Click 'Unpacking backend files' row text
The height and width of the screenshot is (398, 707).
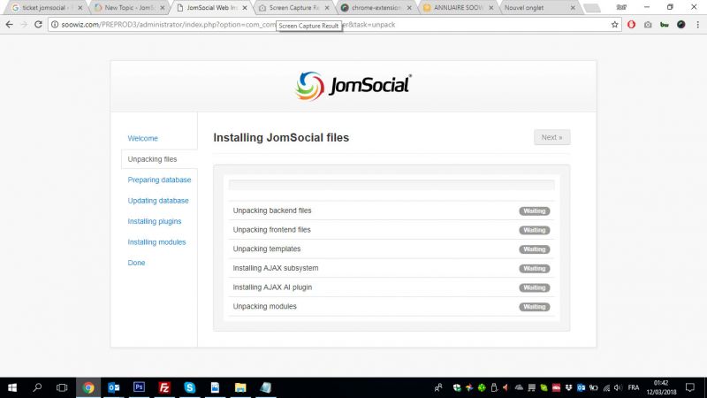(x=272, y=210)
